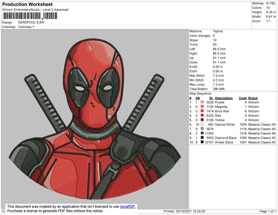The width and height of the screenshot is (278, 215).
Task: Click the Trims value 63
Action: (x=215, y=44)
